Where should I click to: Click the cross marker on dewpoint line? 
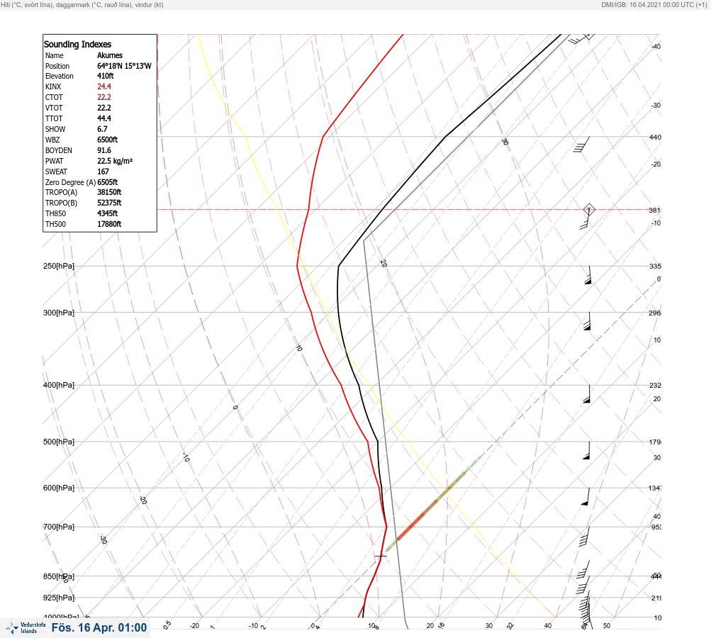click(x=381, y=556)
